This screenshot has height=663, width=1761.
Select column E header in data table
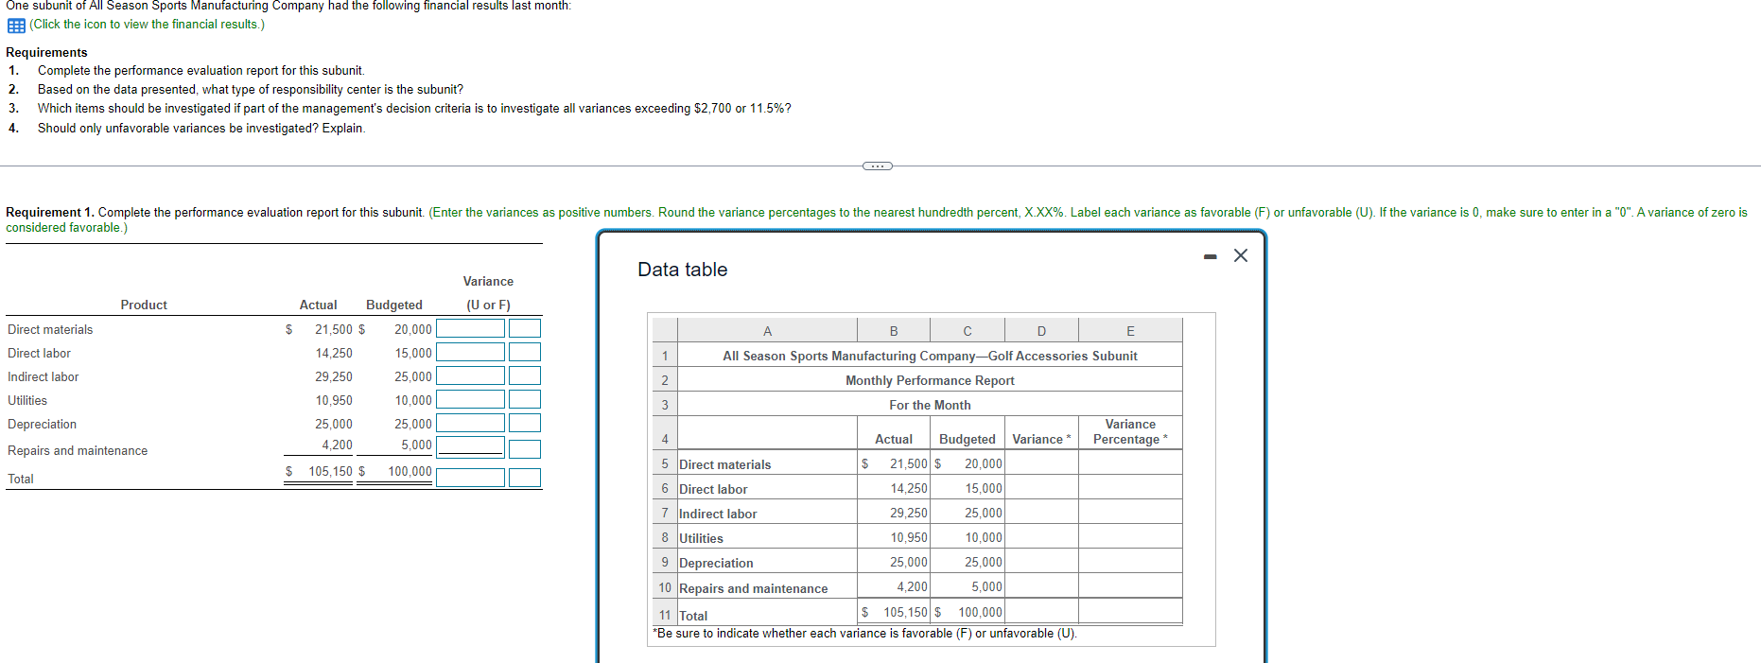(1130, 330)
